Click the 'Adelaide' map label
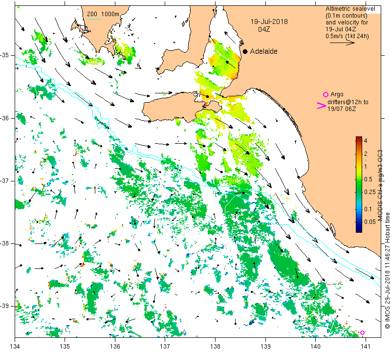The width and height of the screenshot is (391, 352). [263, 51]
